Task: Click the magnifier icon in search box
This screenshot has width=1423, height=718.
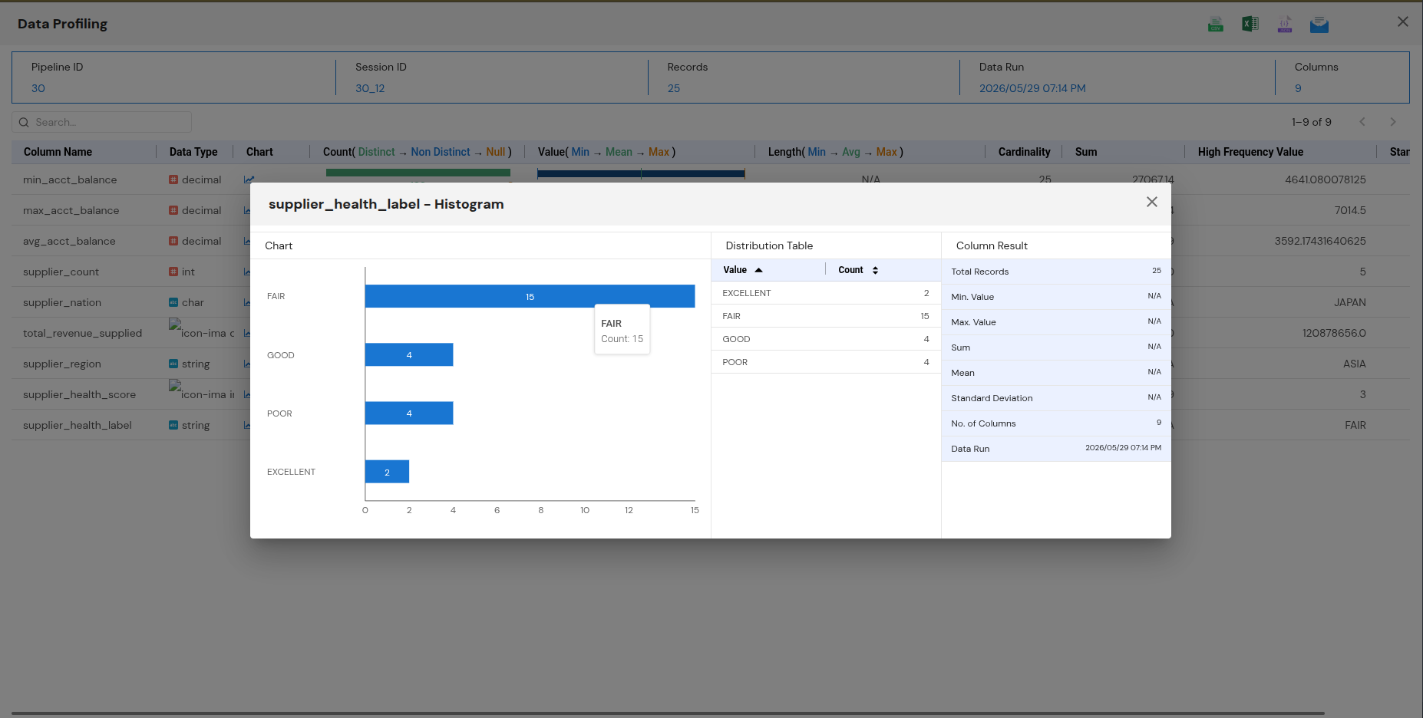Action: click(x=24, y=122)
